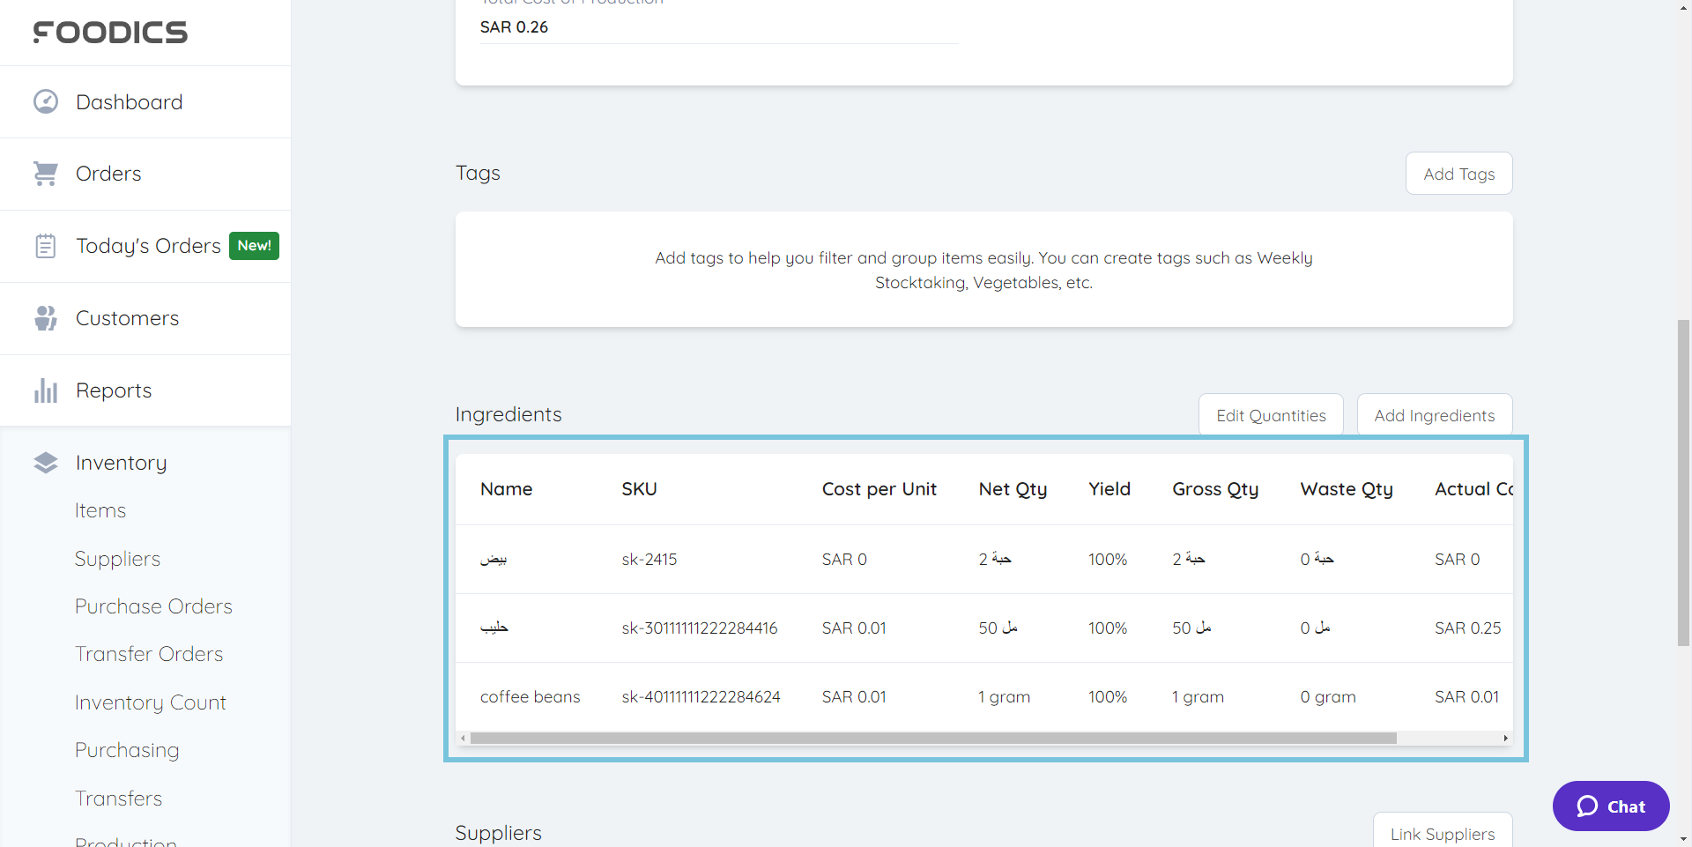Click the page vertical scrollbar thumb
The image size is (1692, 847).
point(1683,483)
